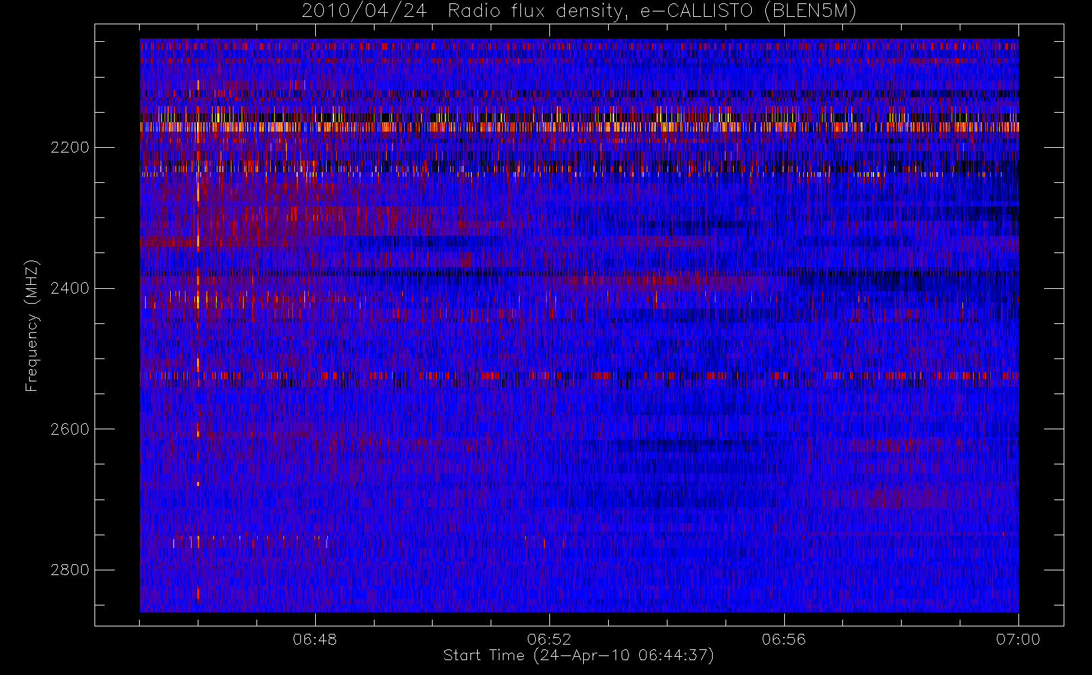The height and width of the screenshot is (675, 1092).
Task: Click the 2400 frequency tick label
Action: [70, 288]
